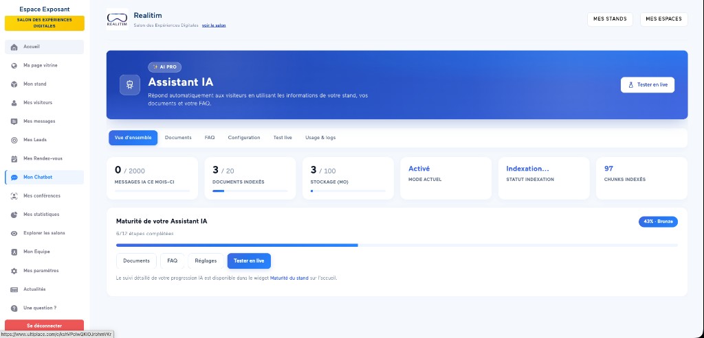Click the 'Espace Exposant' title
Viewport: 704px width, 338px height.
[45, 9]
